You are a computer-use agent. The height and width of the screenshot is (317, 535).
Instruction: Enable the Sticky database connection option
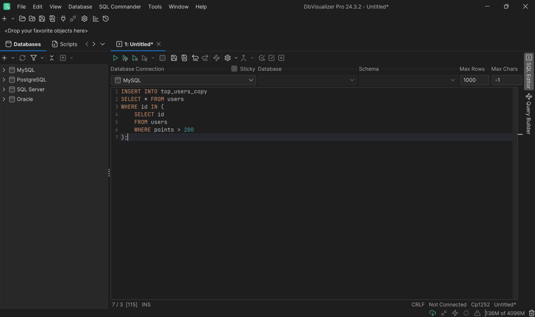[x=234, y=69]
